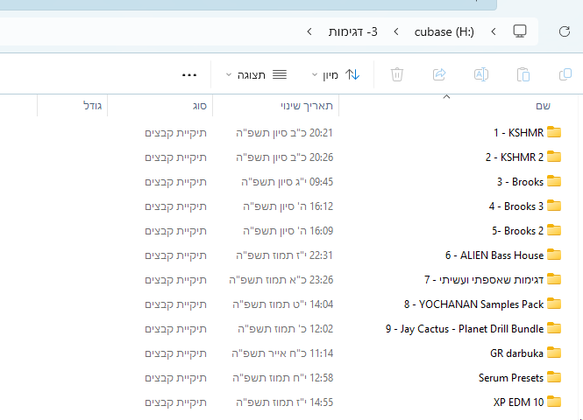This screenshot has height=420, width=583.
Task: Select the folder name 5- Brooks 2
Action: (x=517, y=230)
